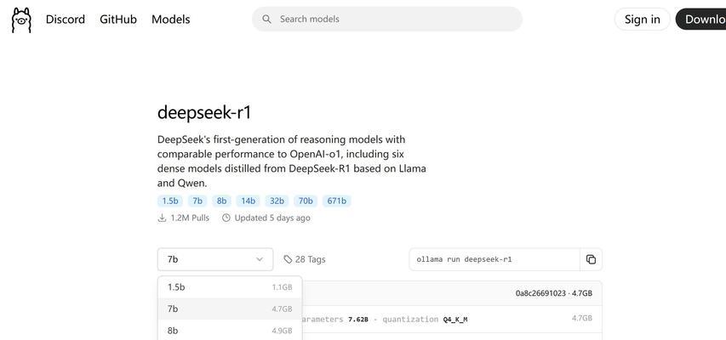Image resolution: width=726 pixels, height=340 pixels.
Task: Select the 70b size tag
Action: 306,201
